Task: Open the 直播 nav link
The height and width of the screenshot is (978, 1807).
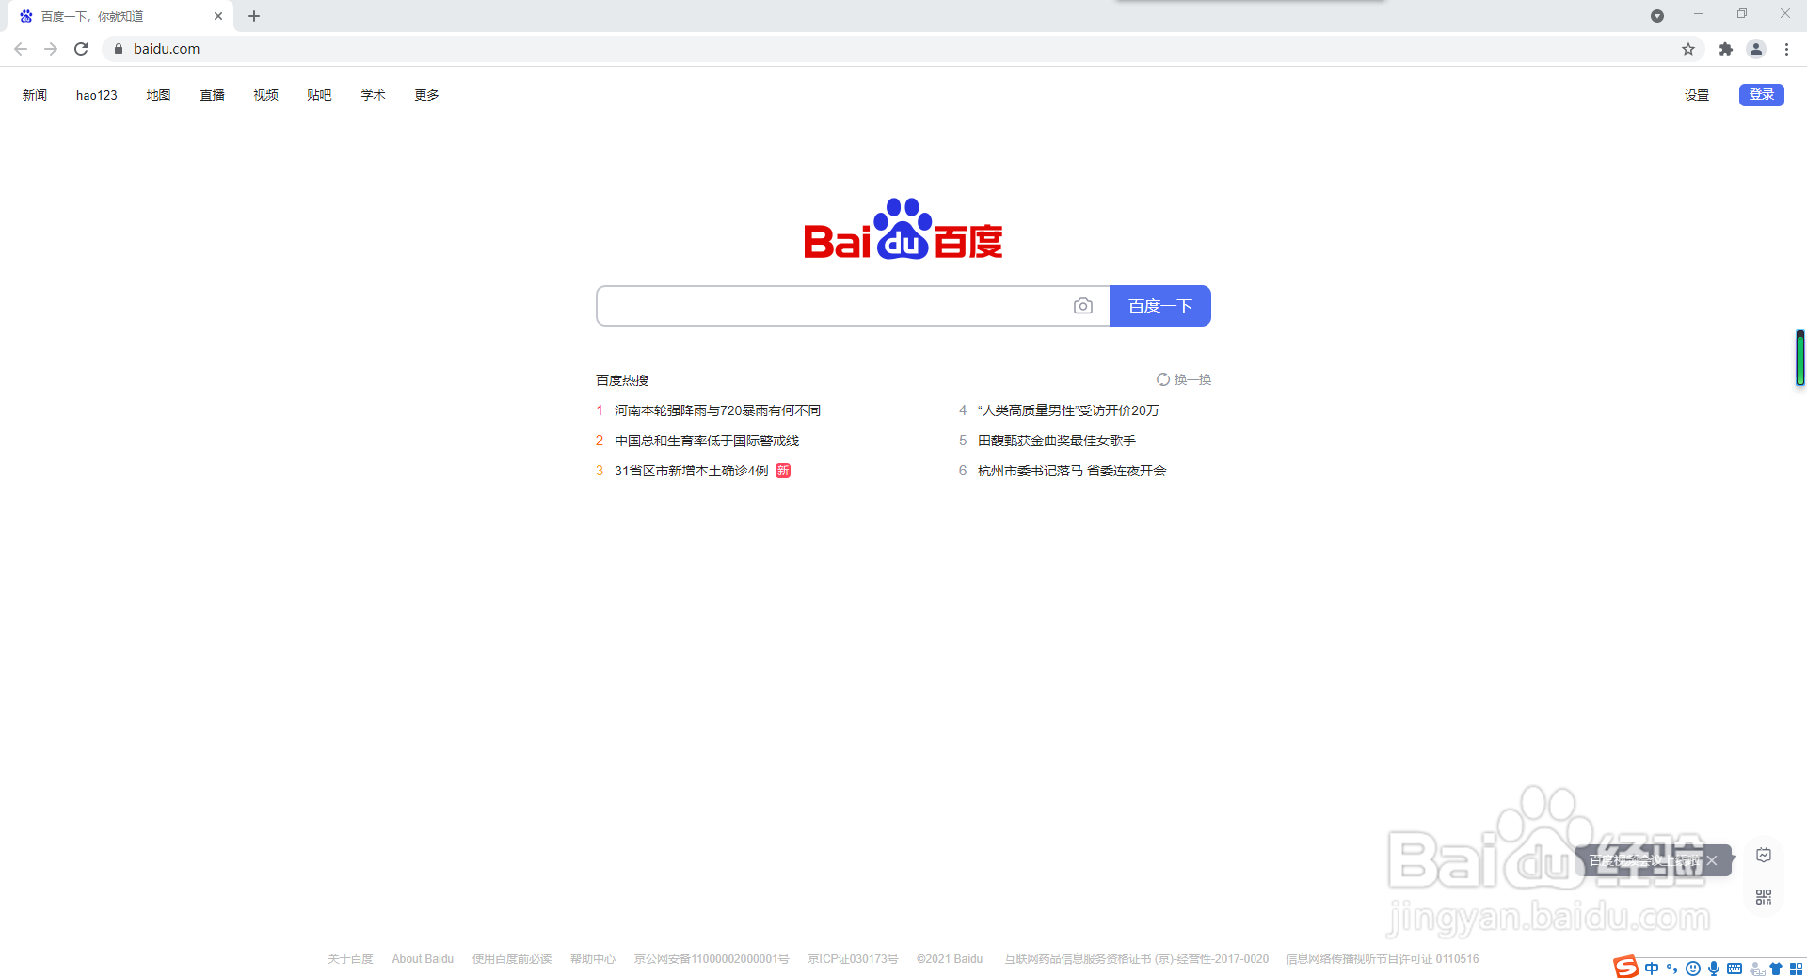Action: click(x=212, y=95)
